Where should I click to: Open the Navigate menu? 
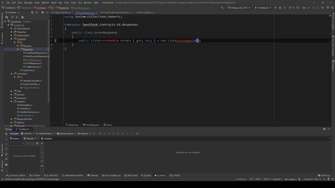(28, 3)
